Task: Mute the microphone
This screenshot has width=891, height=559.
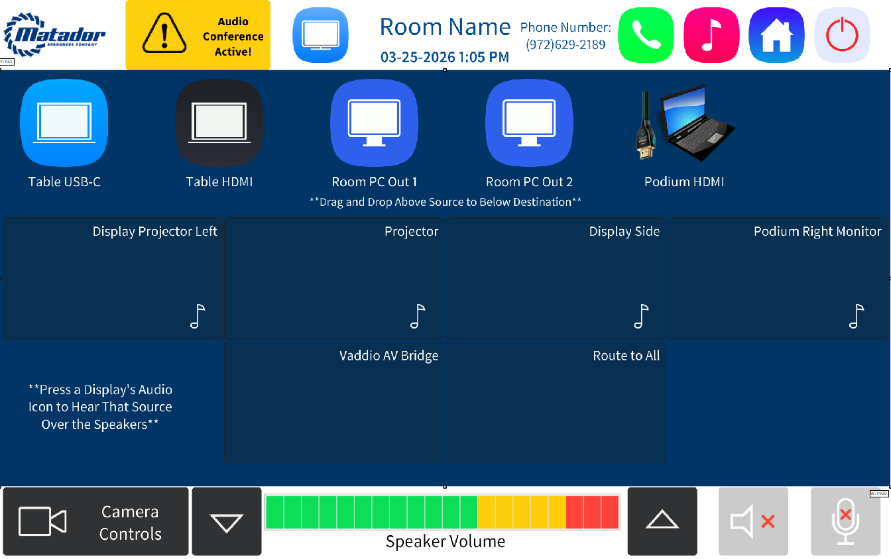Action: click(845, 521)
